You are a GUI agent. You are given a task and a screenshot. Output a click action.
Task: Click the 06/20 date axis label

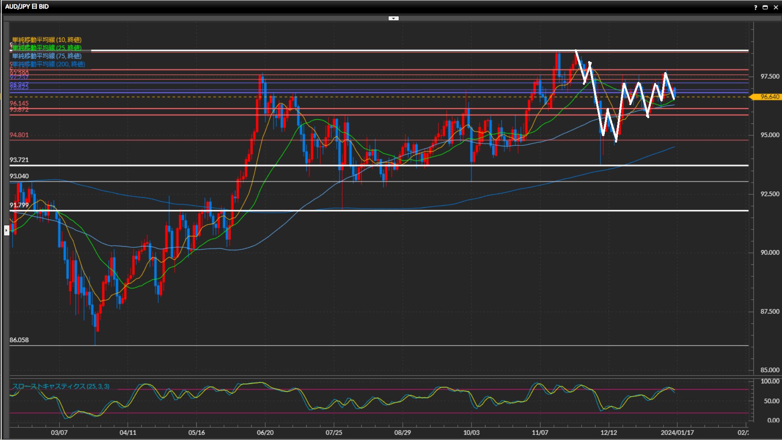(265, 433)
